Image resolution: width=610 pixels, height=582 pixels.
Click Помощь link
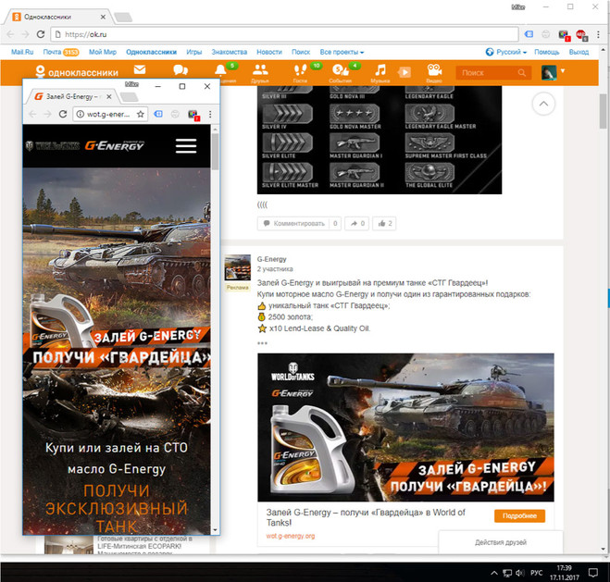tap(546, 52)
